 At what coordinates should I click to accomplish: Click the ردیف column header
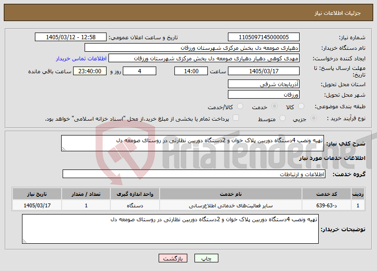pyautogui.click(x=358, y=194)
